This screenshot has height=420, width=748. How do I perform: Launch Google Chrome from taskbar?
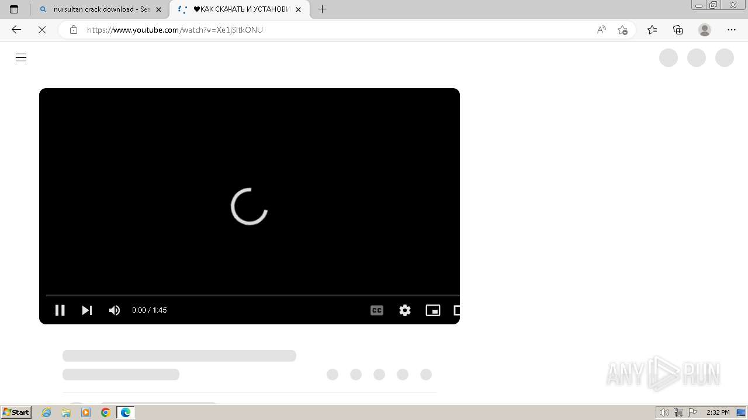coord(106,412)
